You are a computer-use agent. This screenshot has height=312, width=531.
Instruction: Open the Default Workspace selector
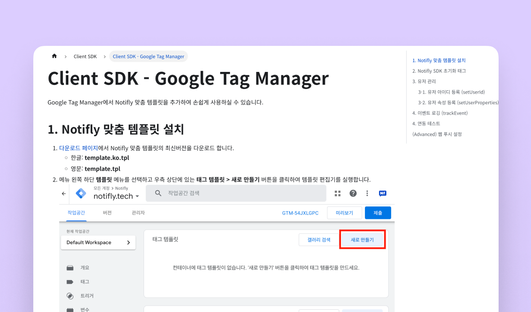(x=98, y=243)
